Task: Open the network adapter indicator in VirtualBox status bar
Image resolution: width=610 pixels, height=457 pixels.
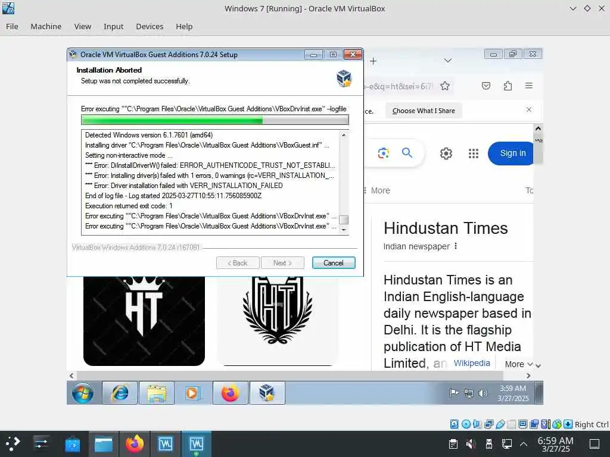Action: click(x=488, y=424)
